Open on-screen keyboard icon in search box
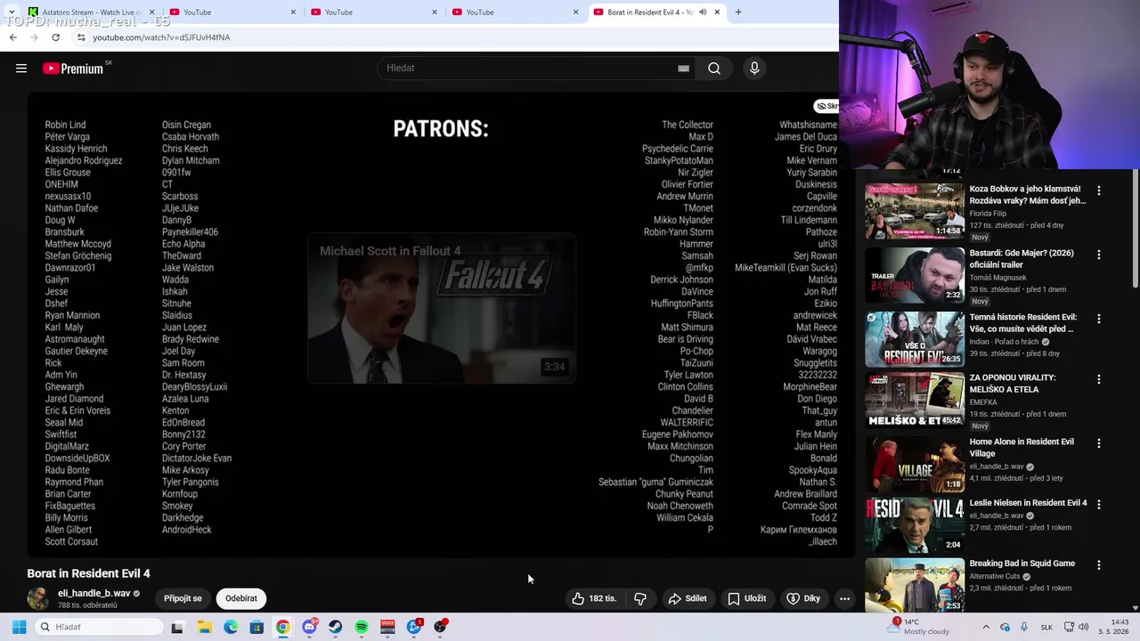 point(683,69)
